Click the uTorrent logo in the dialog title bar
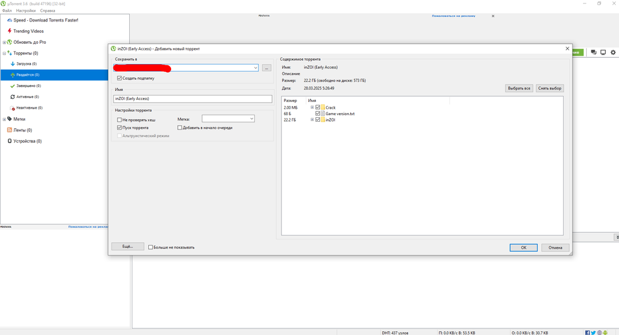This screenshot has width=619, height=335. click(x=113, y=49)
